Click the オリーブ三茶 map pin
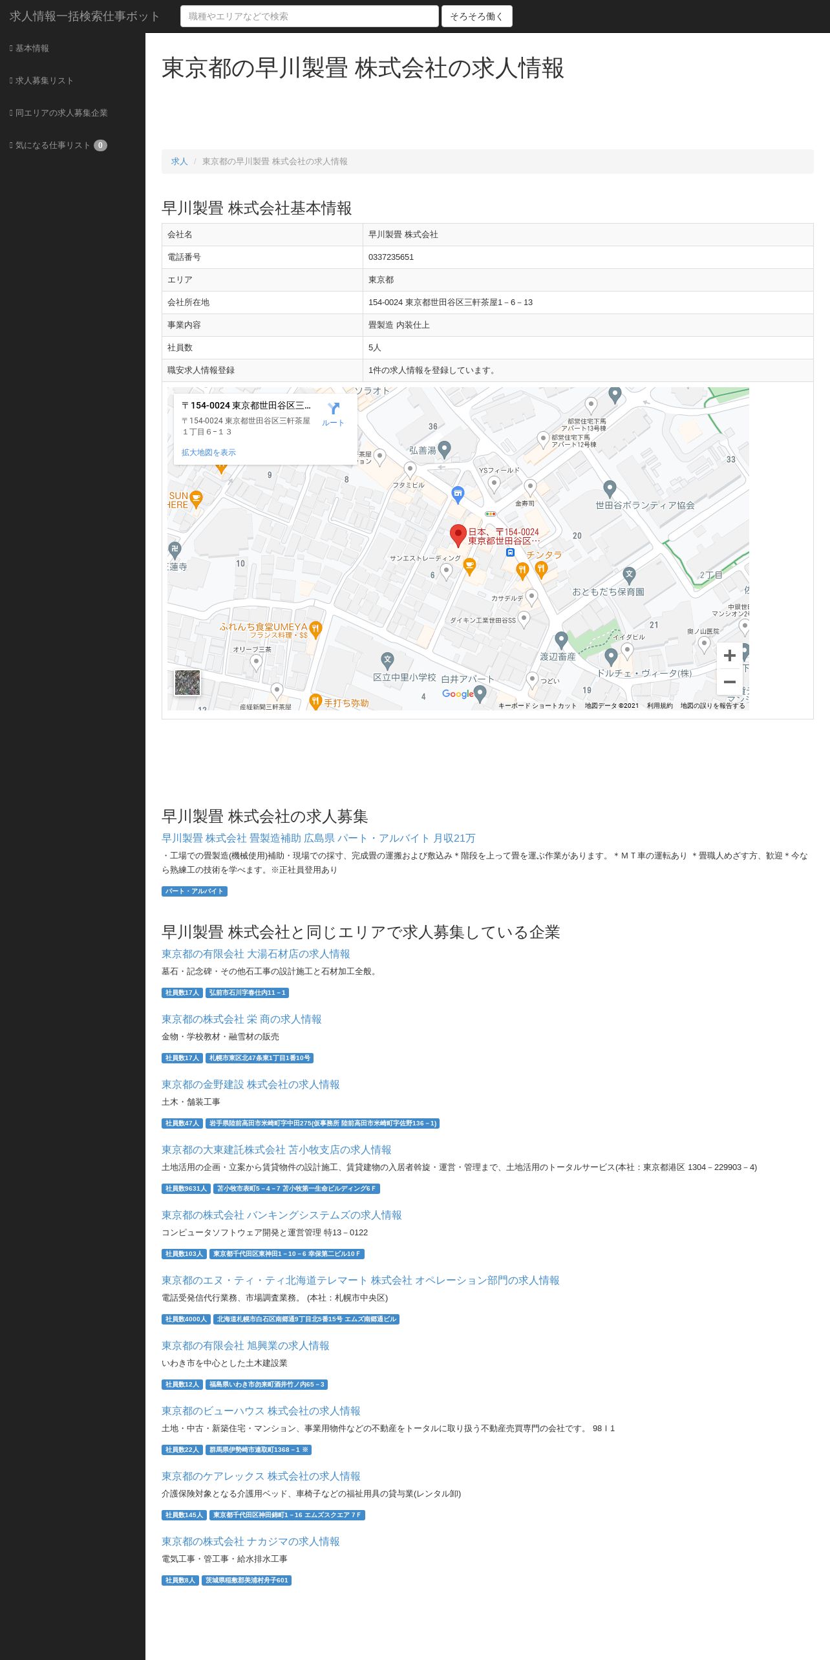The height and width of the screenshot is (1660, 830). [x=256, y=662]
